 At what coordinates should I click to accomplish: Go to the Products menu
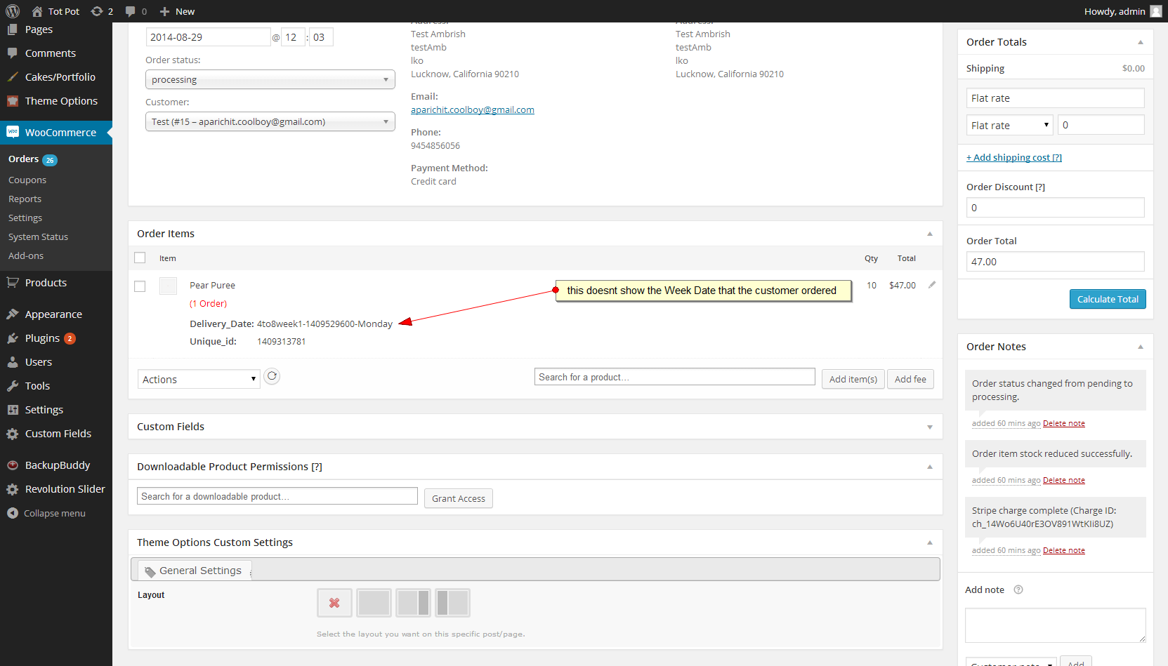(x=46, y=283)
